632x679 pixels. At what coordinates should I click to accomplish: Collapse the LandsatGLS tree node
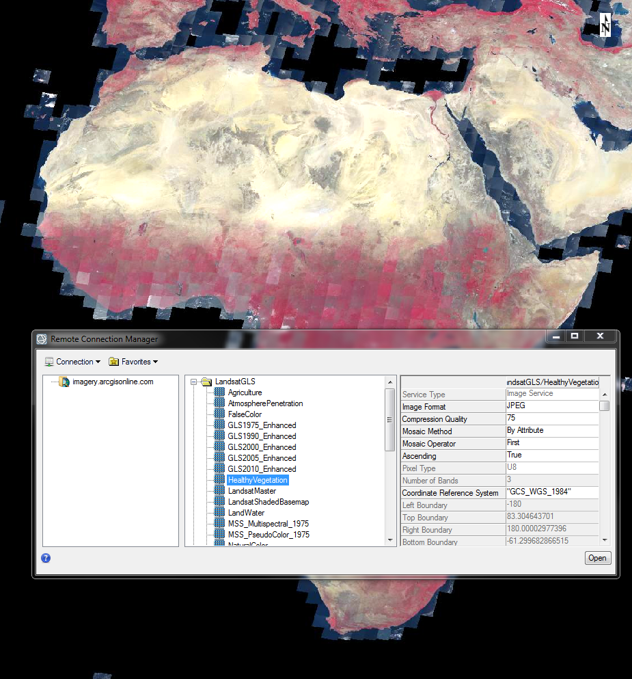(194, 382)
